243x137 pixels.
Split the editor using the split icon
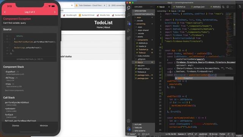227,7
